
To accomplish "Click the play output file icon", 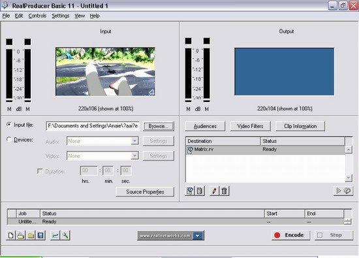I will tap(343, 191).
